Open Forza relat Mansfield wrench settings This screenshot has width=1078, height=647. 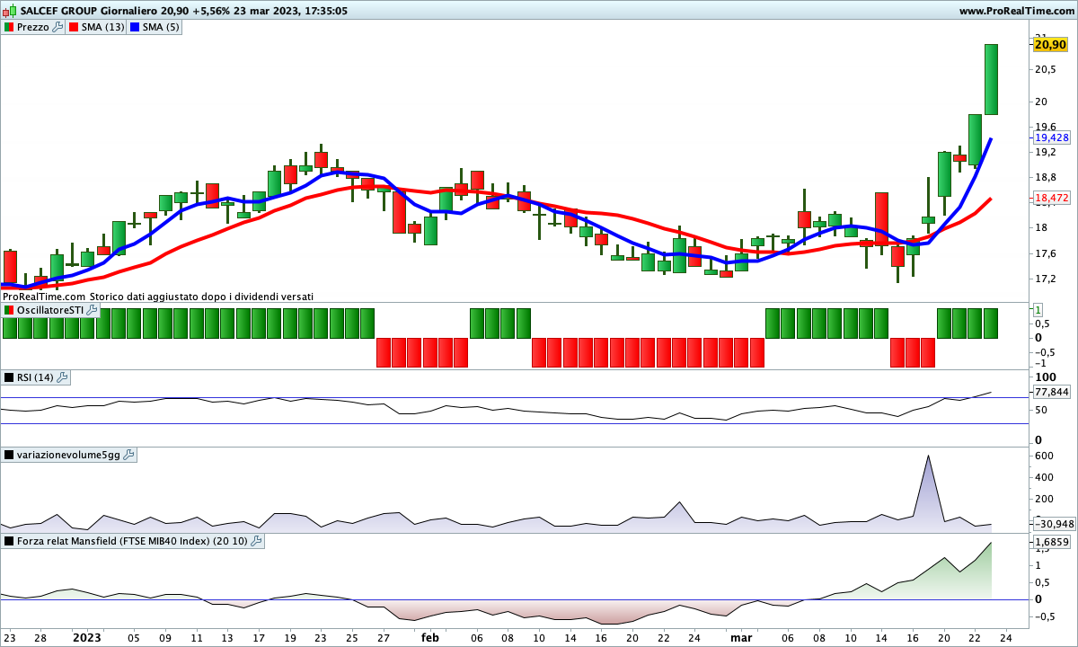click(256, 541)
